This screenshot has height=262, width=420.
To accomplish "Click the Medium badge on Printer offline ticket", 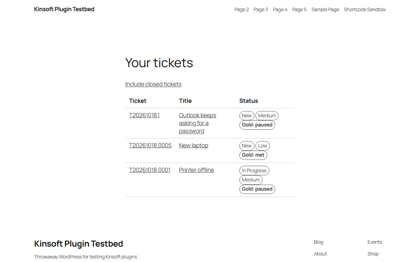I will point(251,180).
